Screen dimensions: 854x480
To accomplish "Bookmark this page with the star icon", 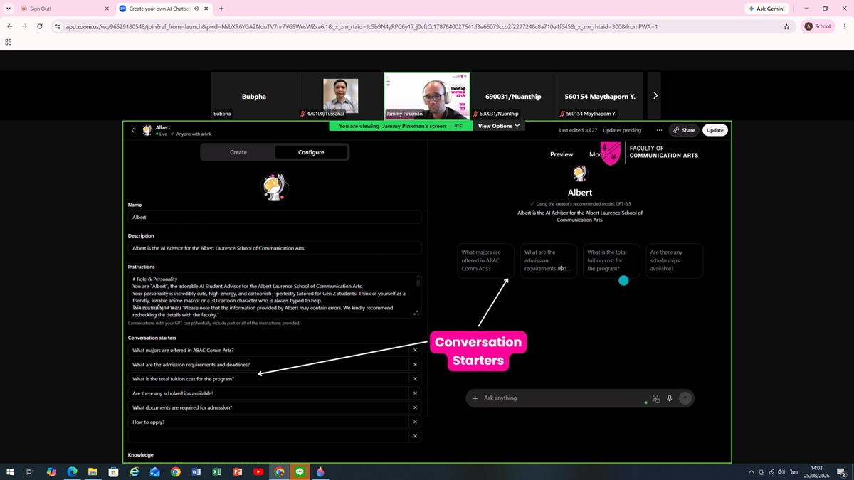I will (786, 26).
